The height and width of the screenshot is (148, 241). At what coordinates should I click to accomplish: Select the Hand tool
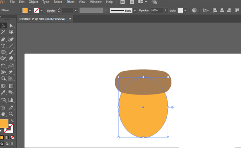click(3, 114)
